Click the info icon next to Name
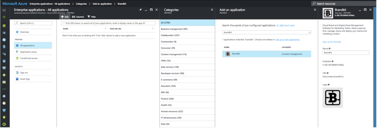 point(330,49)
